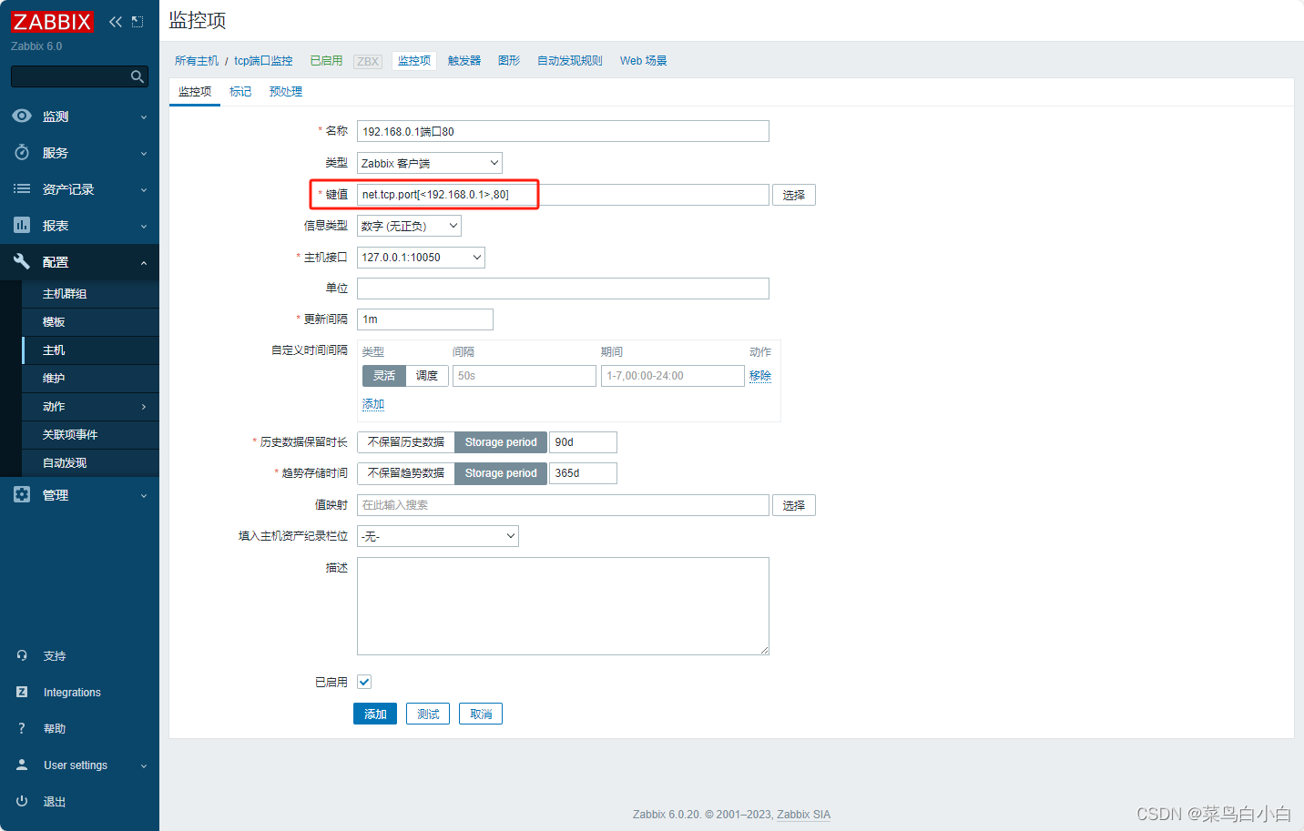Click the magnifier search icon
Viewport: 1304px width, 831px height.
point(138,76)
